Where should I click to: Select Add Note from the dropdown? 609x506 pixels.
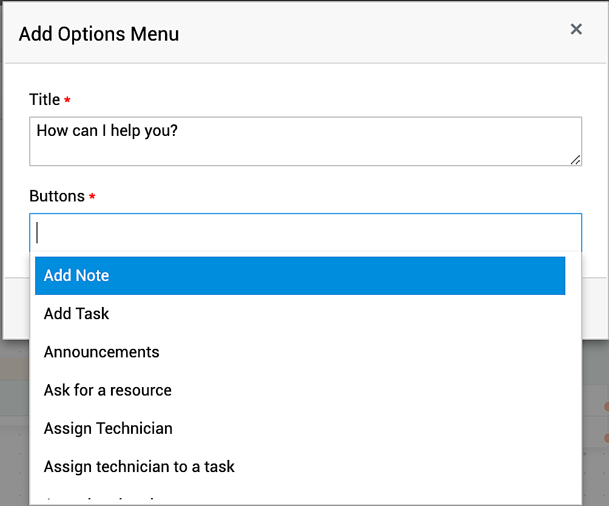click(x=300, y=275)
